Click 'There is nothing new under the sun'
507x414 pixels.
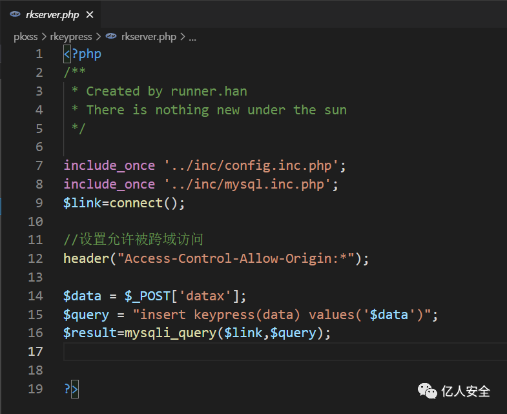coord(216,110)
